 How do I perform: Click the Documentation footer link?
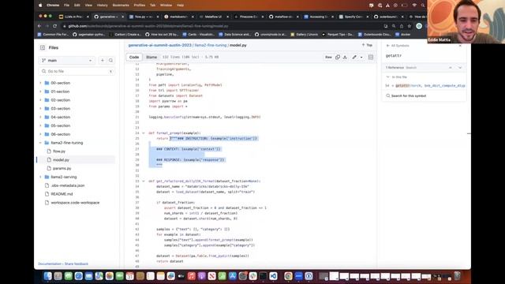click(x=50, y=263)
